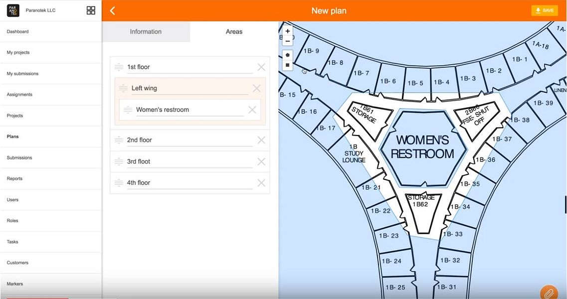Open Assignments in the sidebar
Viewport: 567px width, 299px height.
coord(51,94)
